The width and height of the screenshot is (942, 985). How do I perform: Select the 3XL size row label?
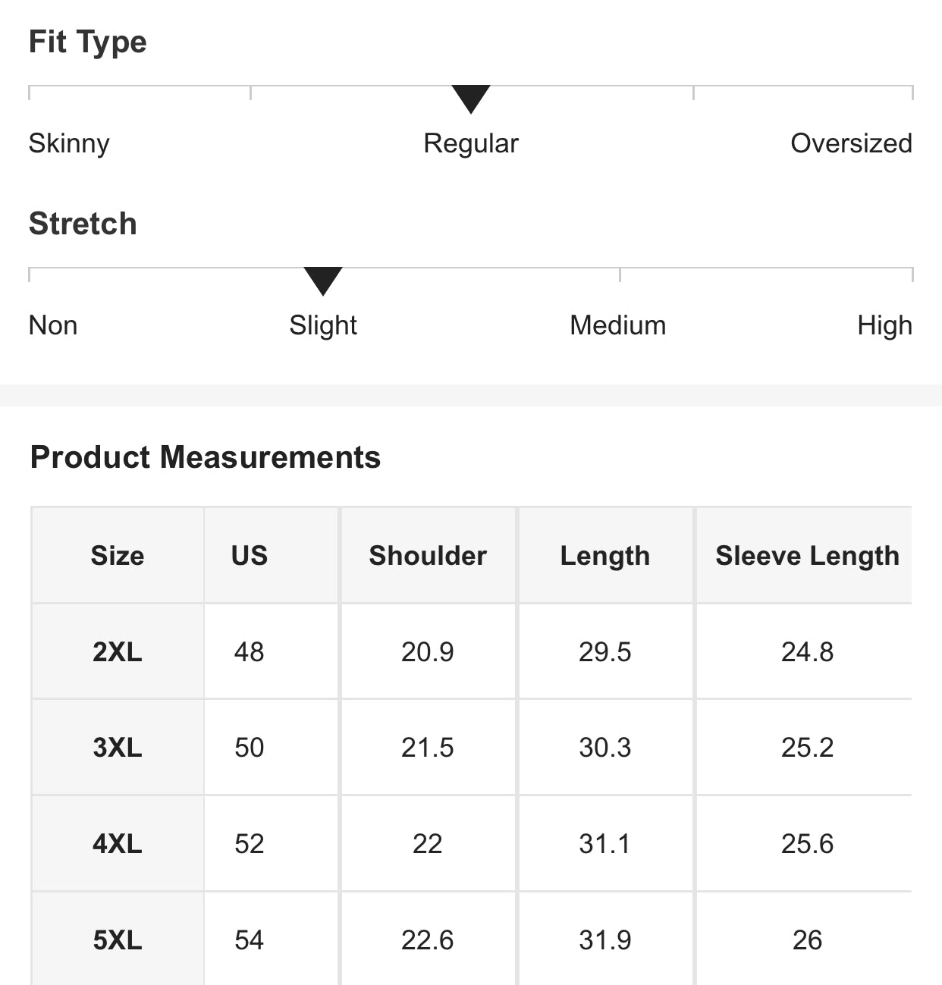(x=118, y=748)
